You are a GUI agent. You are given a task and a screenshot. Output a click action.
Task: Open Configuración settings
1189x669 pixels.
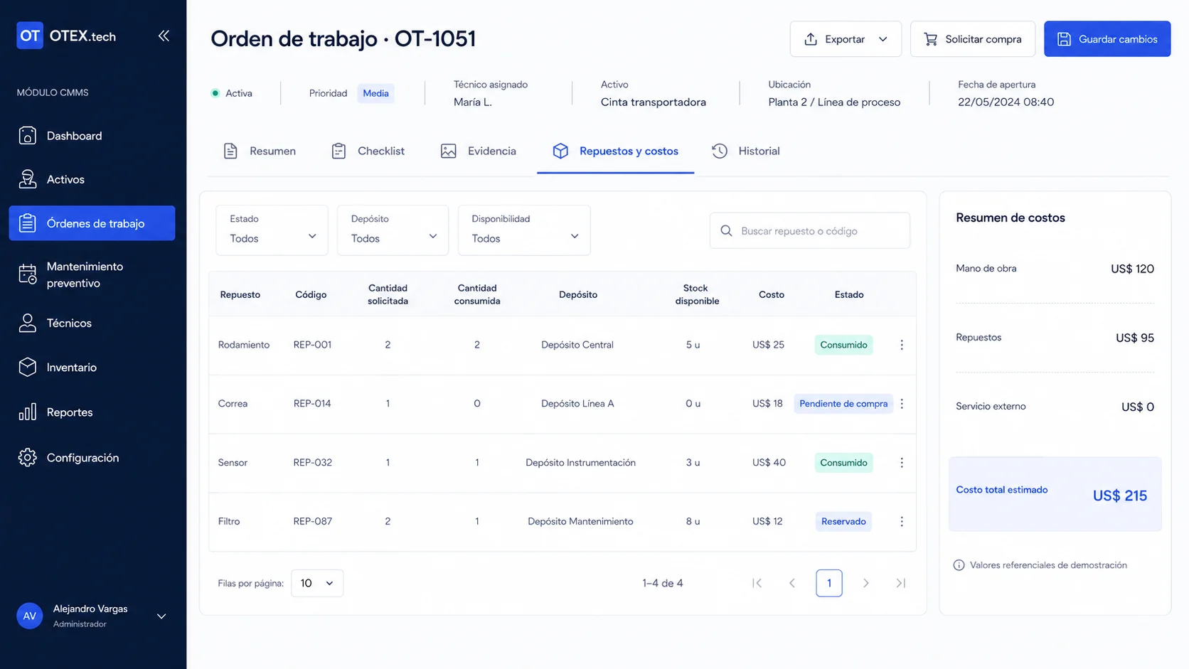click(92, 457)
